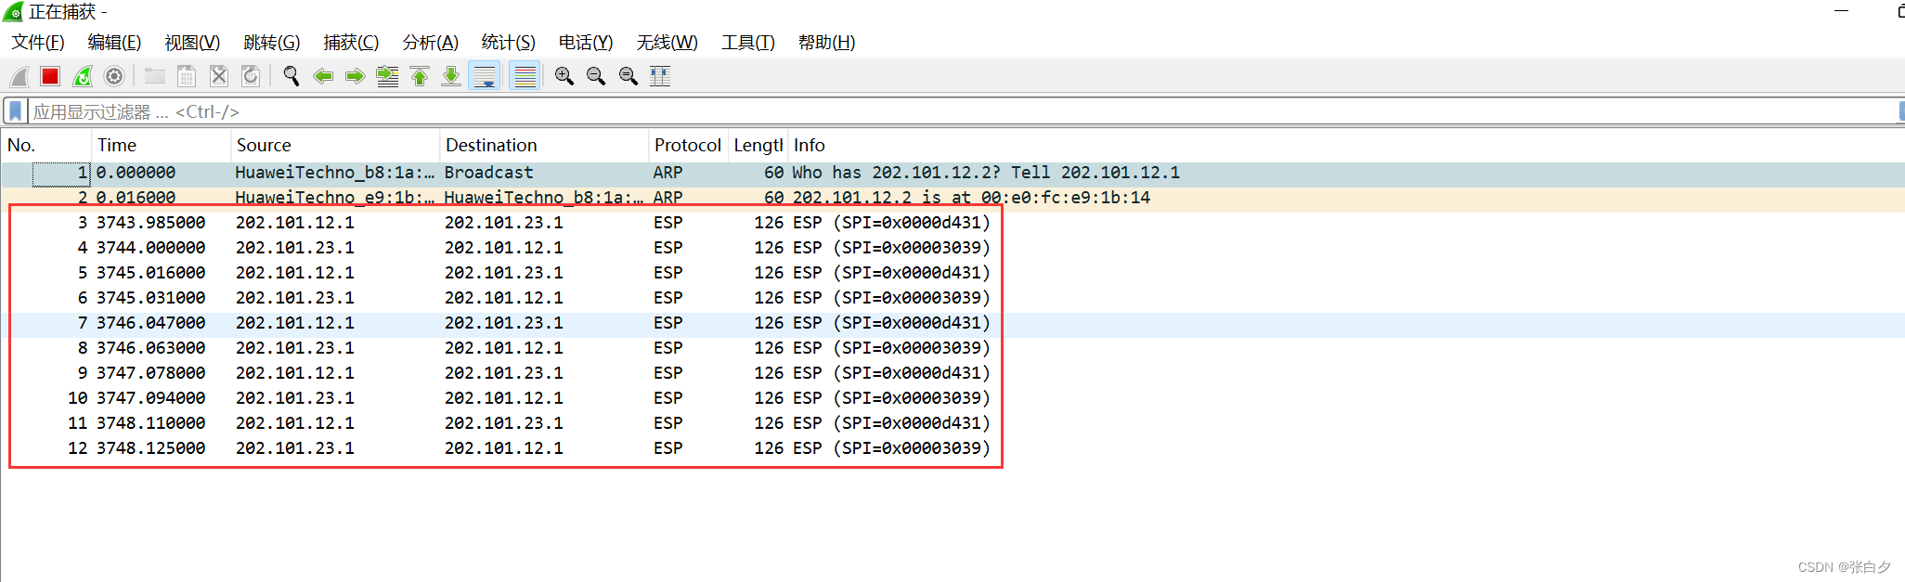The height and width of the screenshot is (582, 1905).
Task: Sort by the Info column header
Action: pyautogui.click(x=1346, y=145)
